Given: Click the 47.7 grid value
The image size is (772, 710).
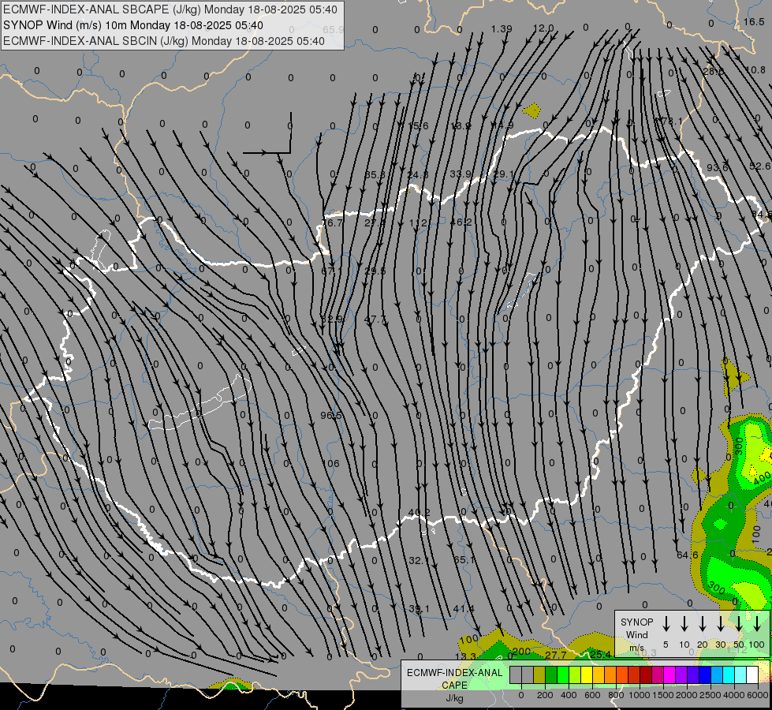Looking at the screenshot, I should [375, 319].
